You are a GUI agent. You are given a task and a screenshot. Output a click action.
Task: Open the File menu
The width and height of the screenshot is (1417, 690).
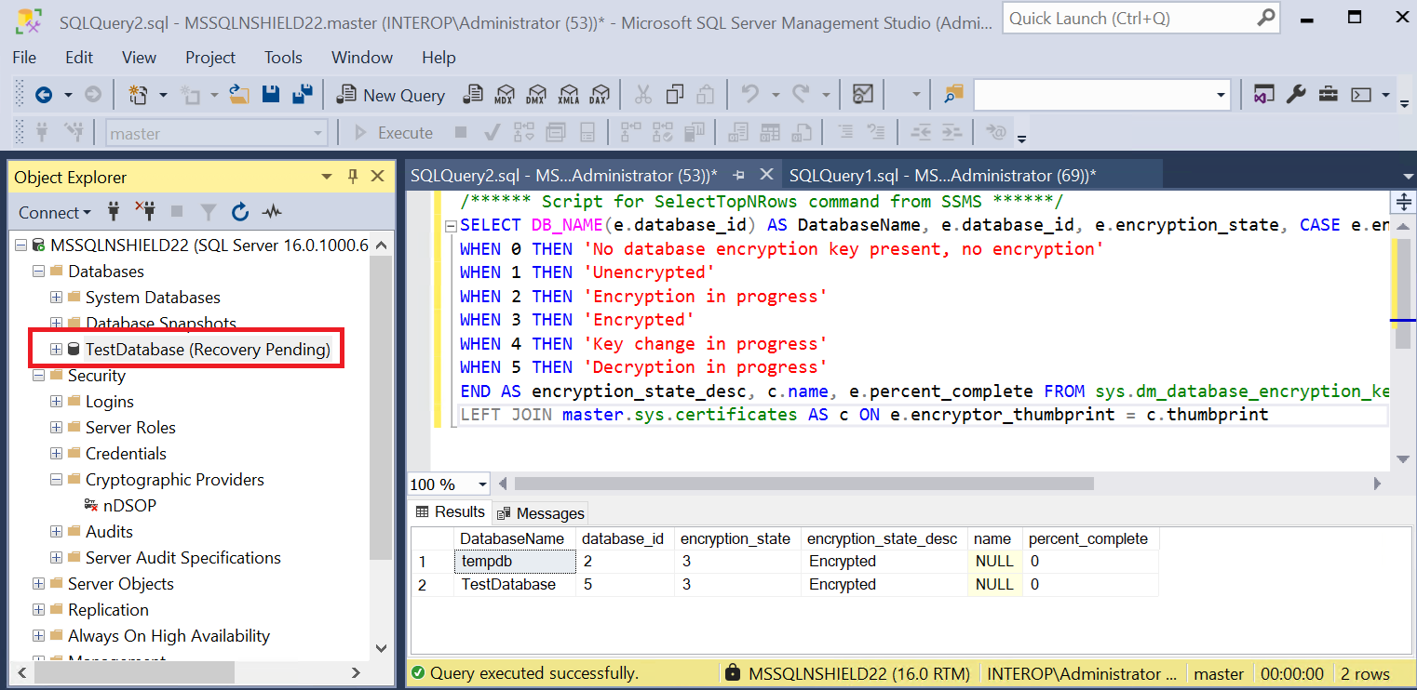coord(24,58)
